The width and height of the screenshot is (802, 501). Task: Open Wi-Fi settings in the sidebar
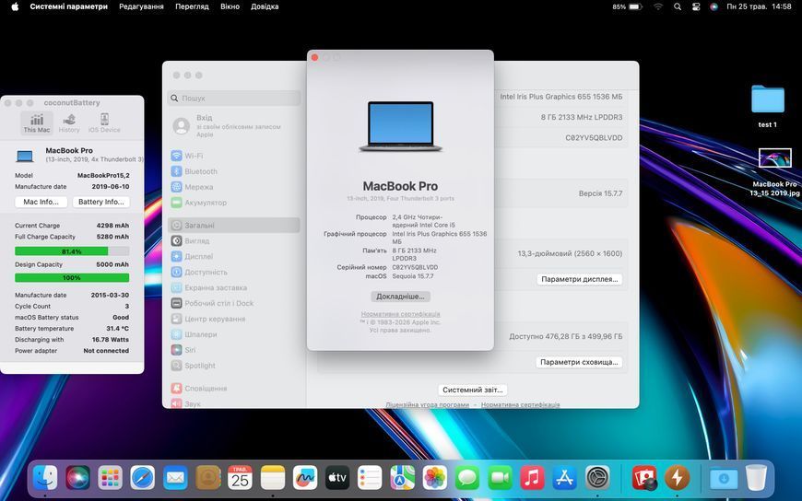coord(234,156)
